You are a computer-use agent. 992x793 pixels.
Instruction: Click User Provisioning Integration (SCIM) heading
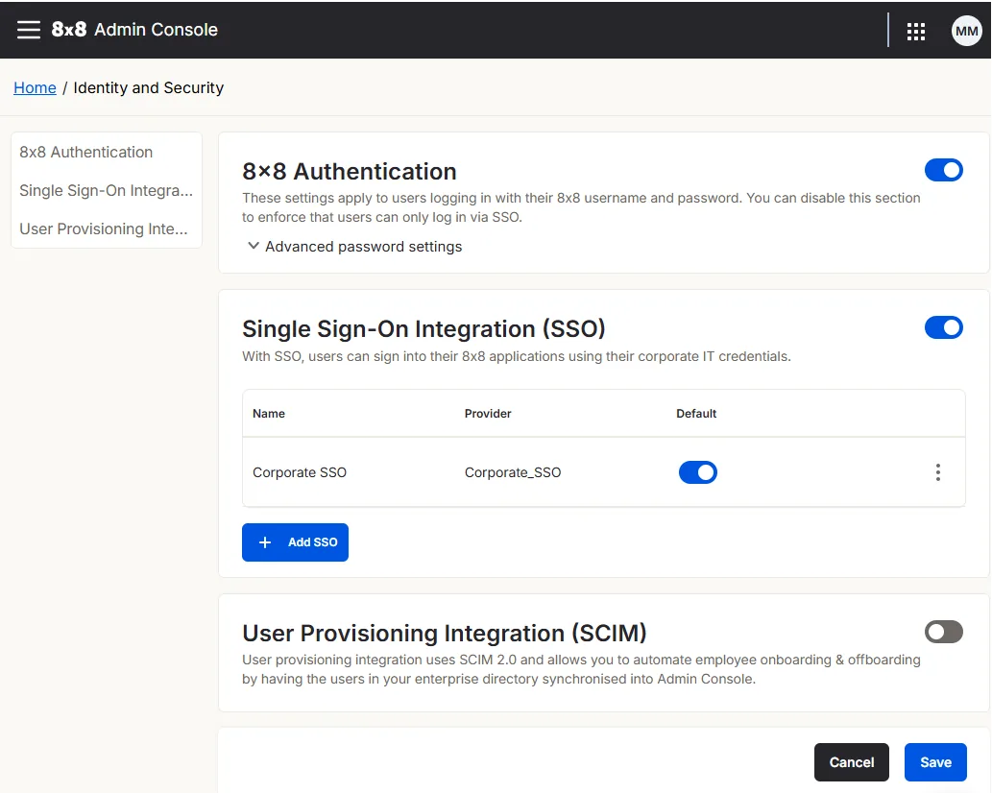click(444, 633)
